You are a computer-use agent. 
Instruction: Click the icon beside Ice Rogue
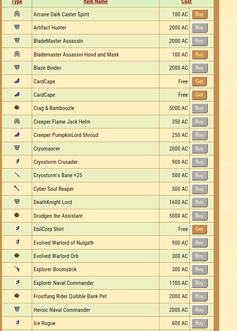(x=17, y=323)
